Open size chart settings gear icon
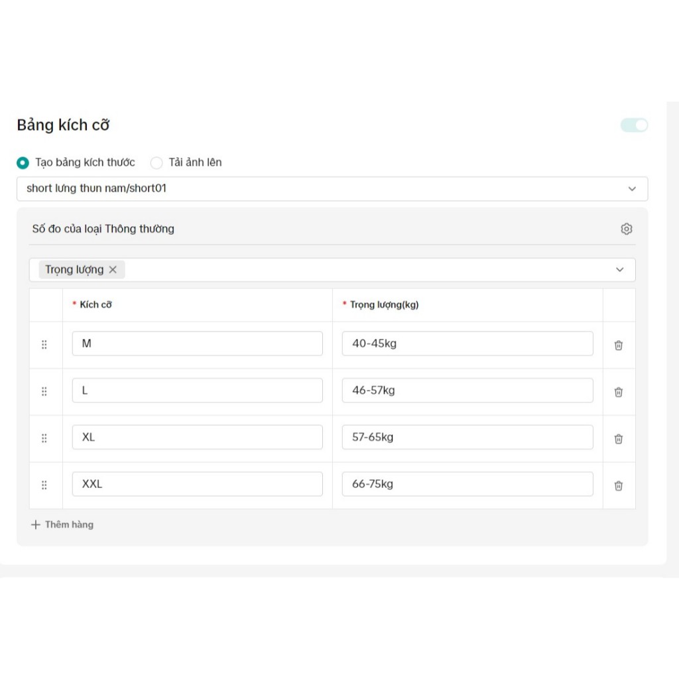Image resolution: width=679 pixels, height=679 pixels. click(626, 229)
